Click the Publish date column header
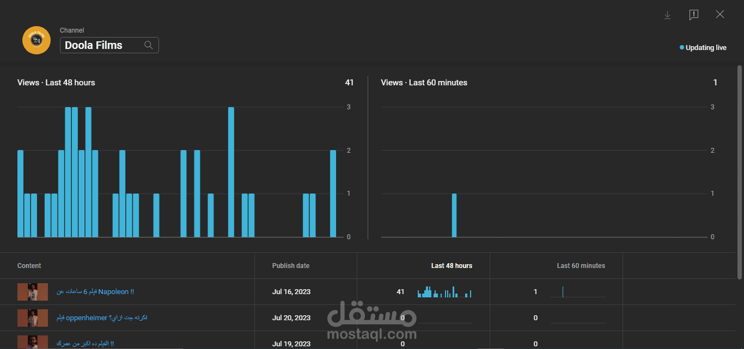Image resolution: width=744 pixels, height=349 pixels. (291, 266)
